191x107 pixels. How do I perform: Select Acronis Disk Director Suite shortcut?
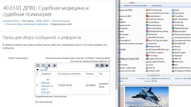tap(157, 13)
